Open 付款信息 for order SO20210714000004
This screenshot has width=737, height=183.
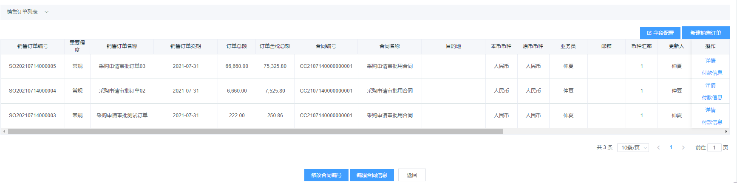712,97
